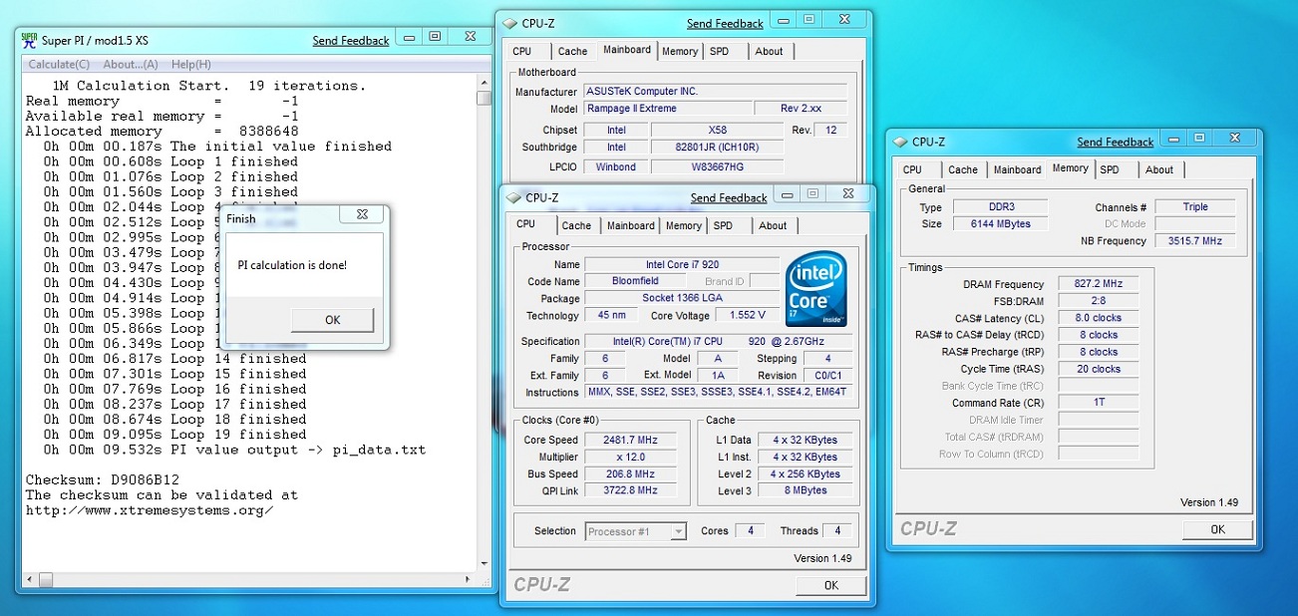Click the NB Frequency value 3515.7 MHz
Image resolution: width=1298 pixels, height=616 pixels.
point(1195,241)
